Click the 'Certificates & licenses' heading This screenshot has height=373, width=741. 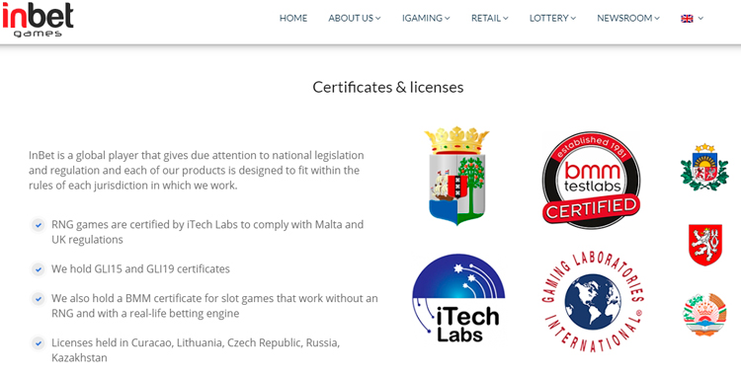[388, 88]
